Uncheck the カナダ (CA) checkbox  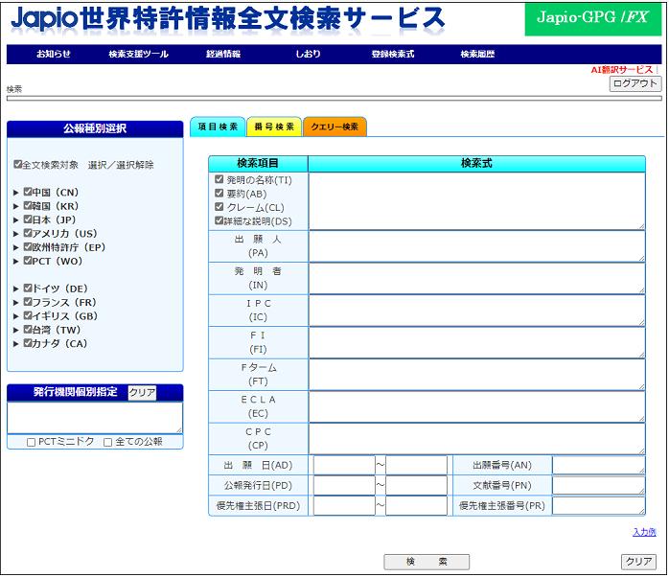[28, 343]
